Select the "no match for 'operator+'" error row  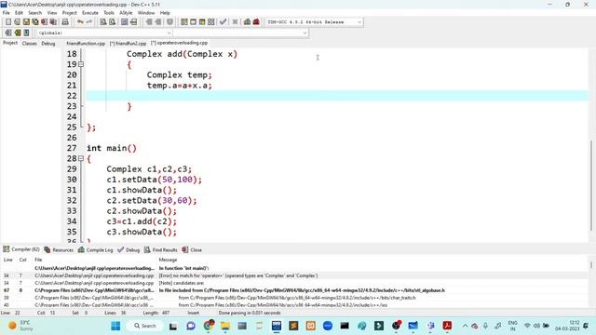tap(294, 275)
